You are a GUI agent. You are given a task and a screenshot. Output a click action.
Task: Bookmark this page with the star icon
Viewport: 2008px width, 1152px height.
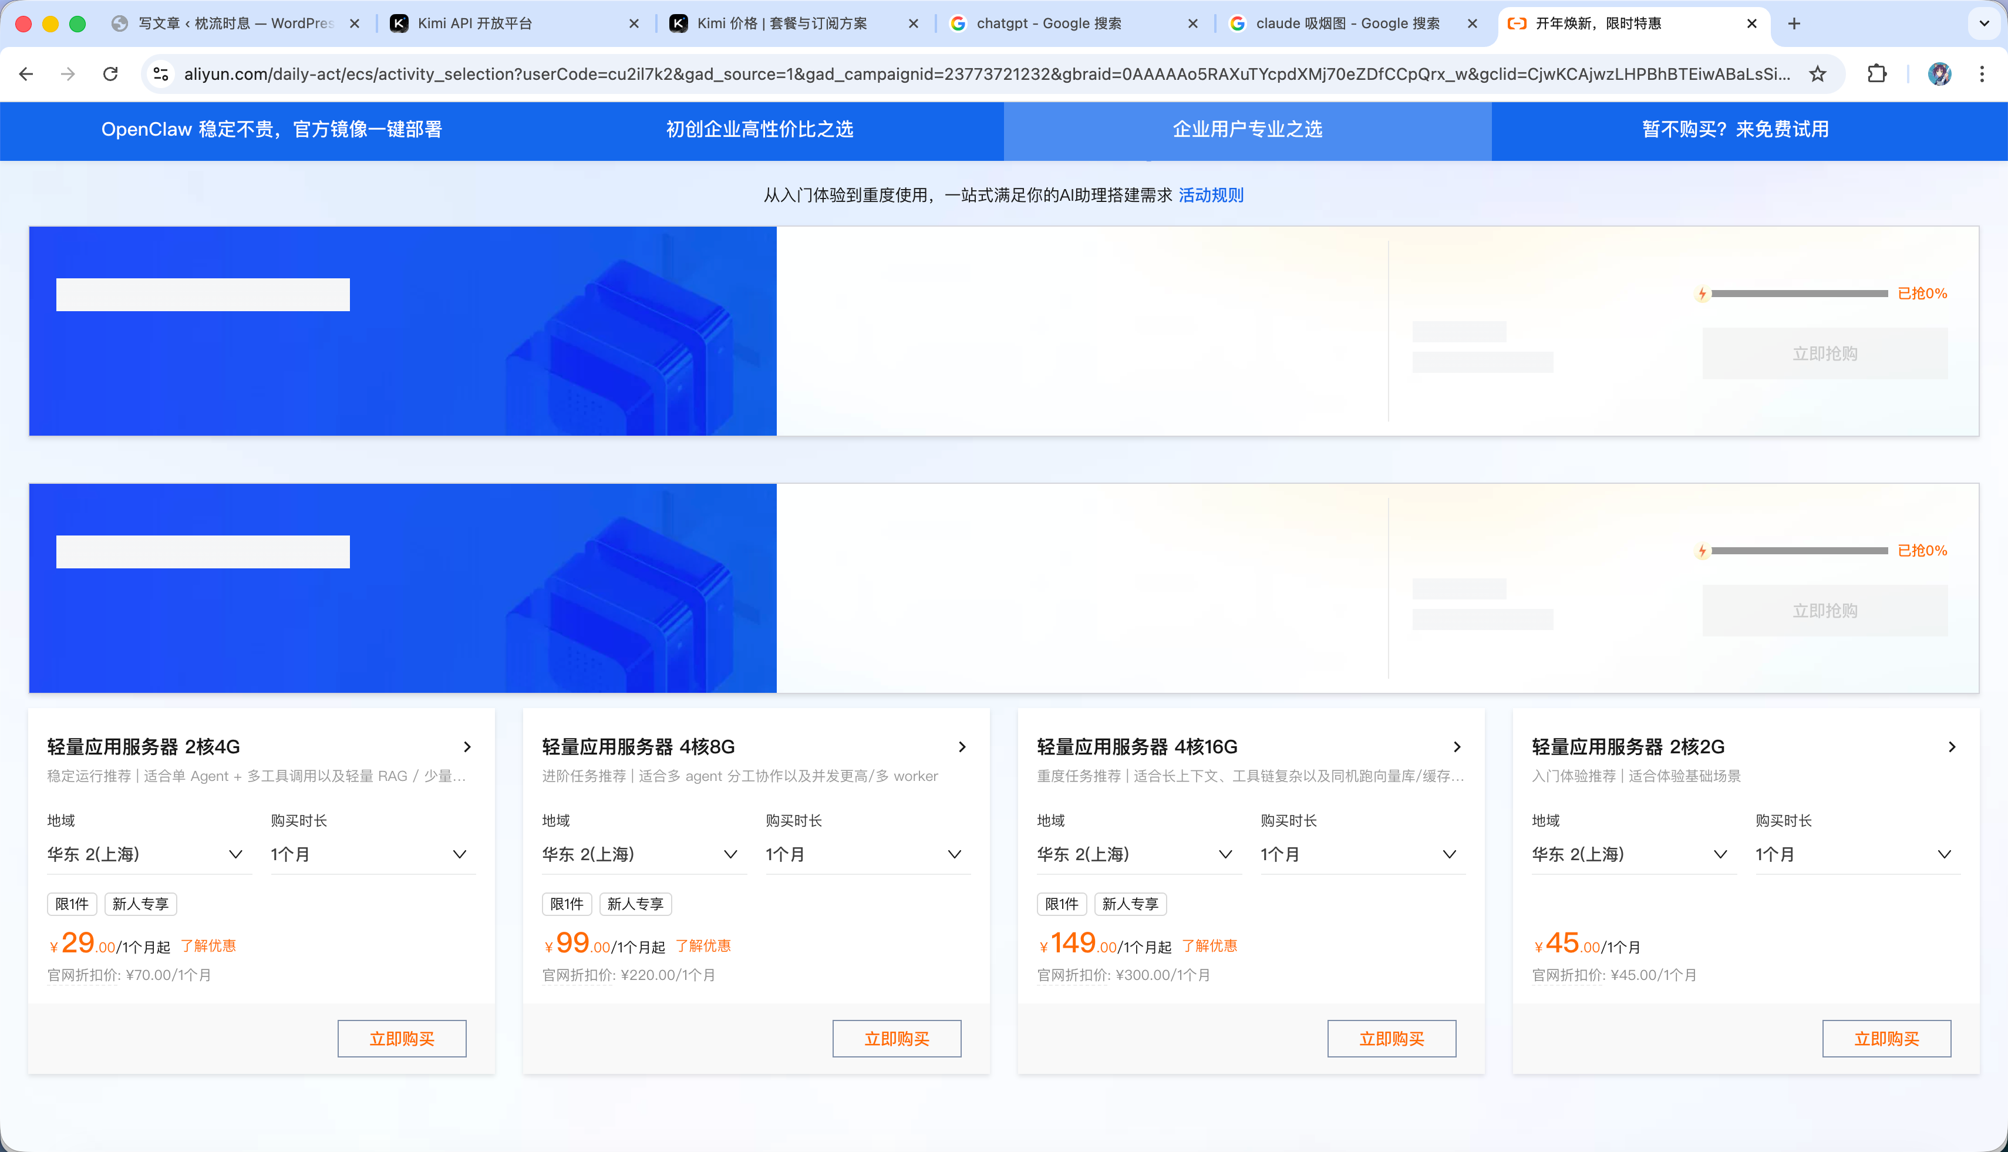tap(1818, 73)
